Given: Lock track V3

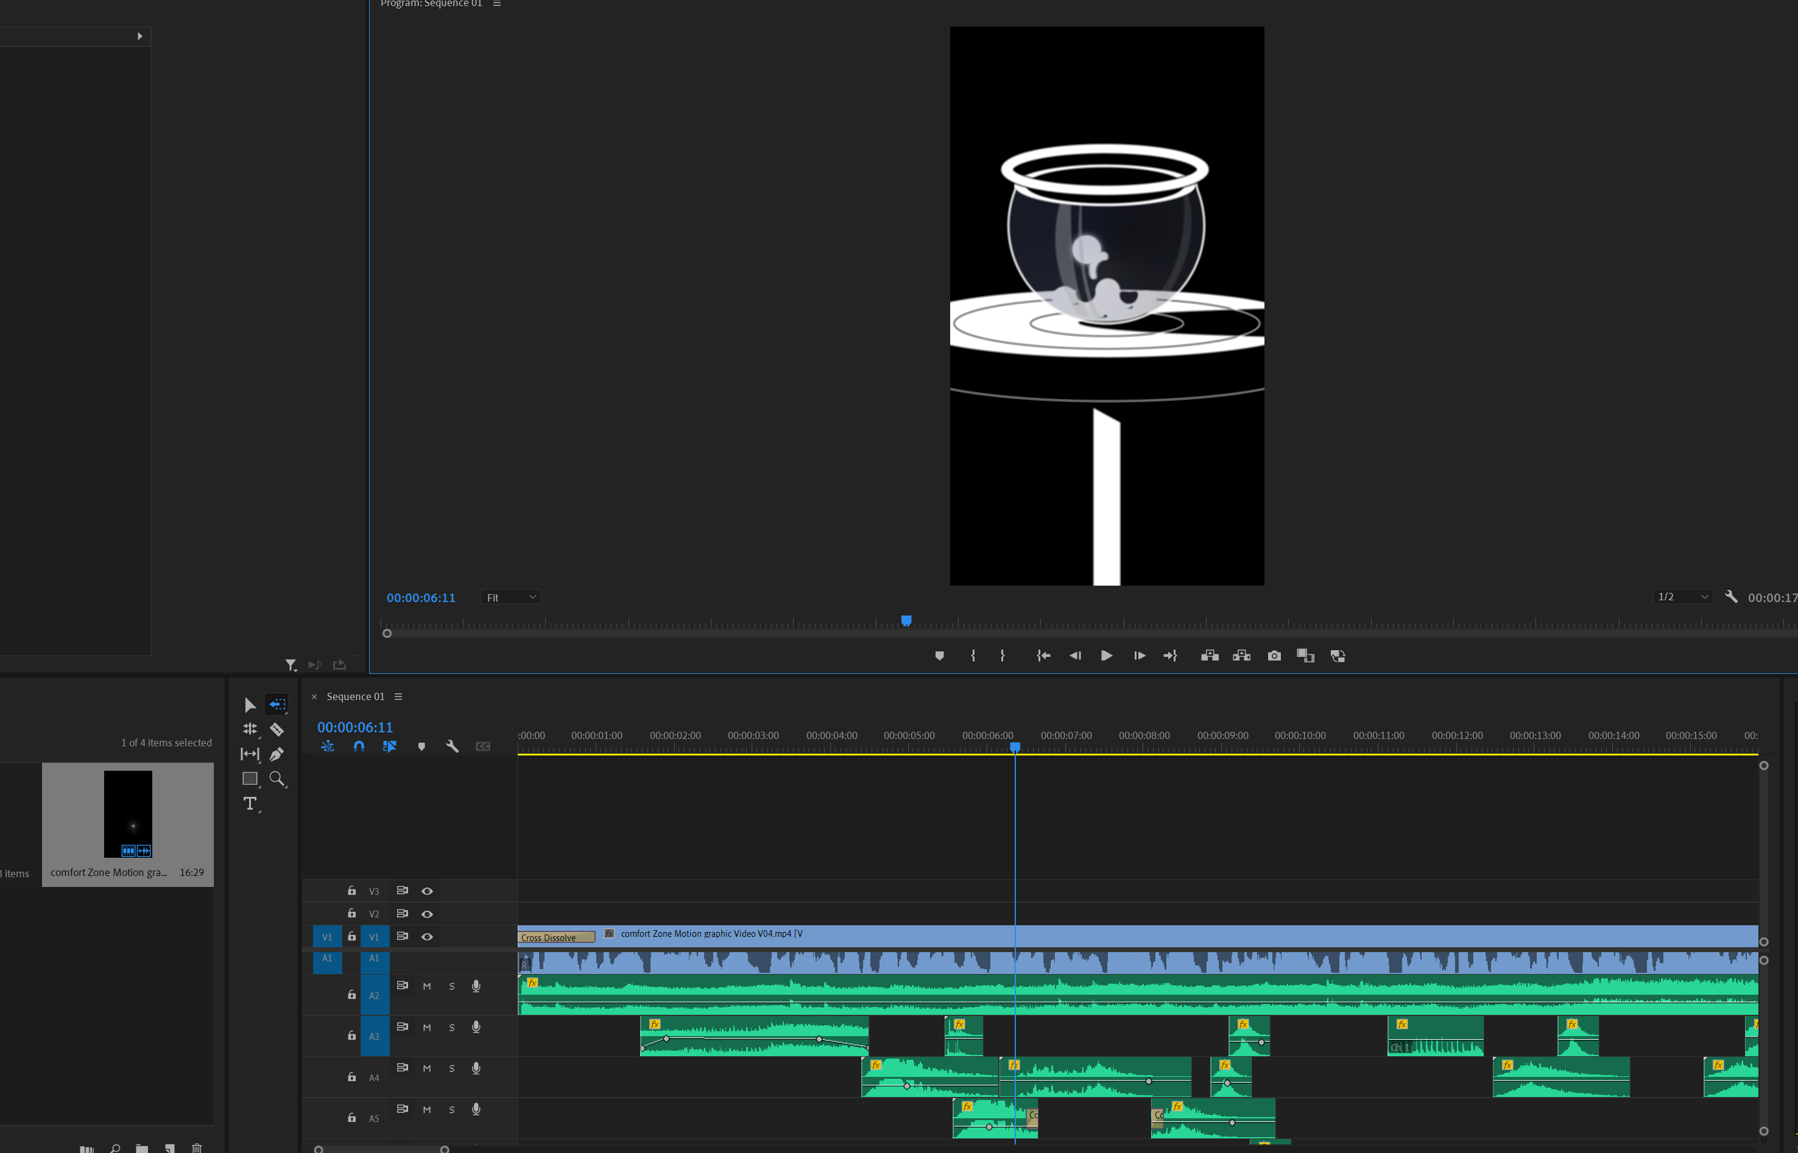Looking at the screenshot, I should (x=352, y=891).
